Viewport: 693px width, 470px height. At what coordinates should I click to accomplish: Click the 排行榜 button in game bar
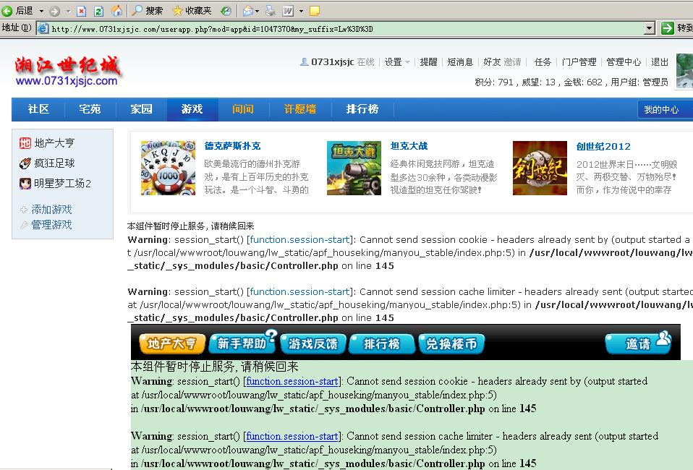[x=382, y=343]
